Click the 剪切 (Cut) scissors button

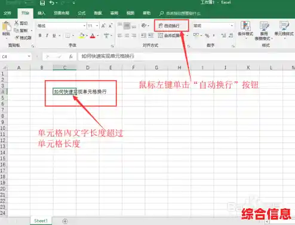[x=21, y=23]
